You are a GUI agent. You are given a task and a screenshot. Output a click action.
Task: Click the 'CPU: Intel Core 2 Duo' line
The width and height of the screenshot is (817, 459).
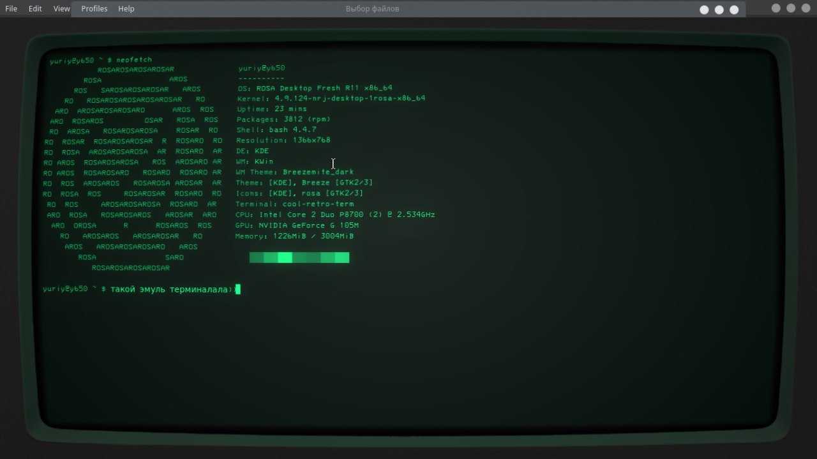click(x=335, y=215)
